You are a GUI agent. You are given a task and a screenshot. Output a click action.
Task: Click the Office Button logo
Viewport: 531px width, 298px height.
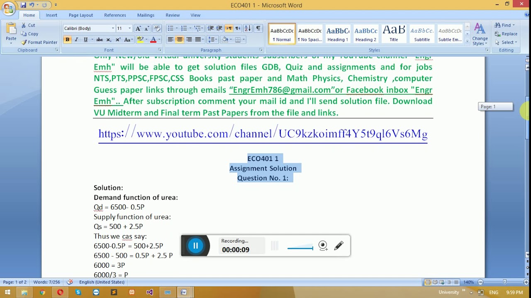8,7
